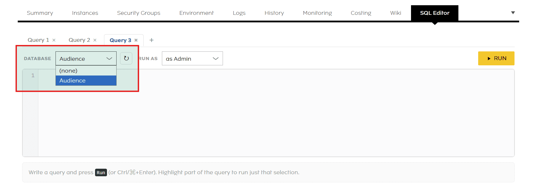This screenshot has height=196, width=552.
Task: Open the Environment tab
Action: (196, 13)
